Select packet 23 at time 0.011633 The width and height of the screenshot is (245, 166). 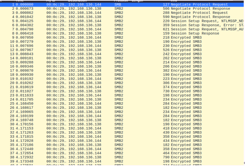pyautogui.click(x=122, y=95)
